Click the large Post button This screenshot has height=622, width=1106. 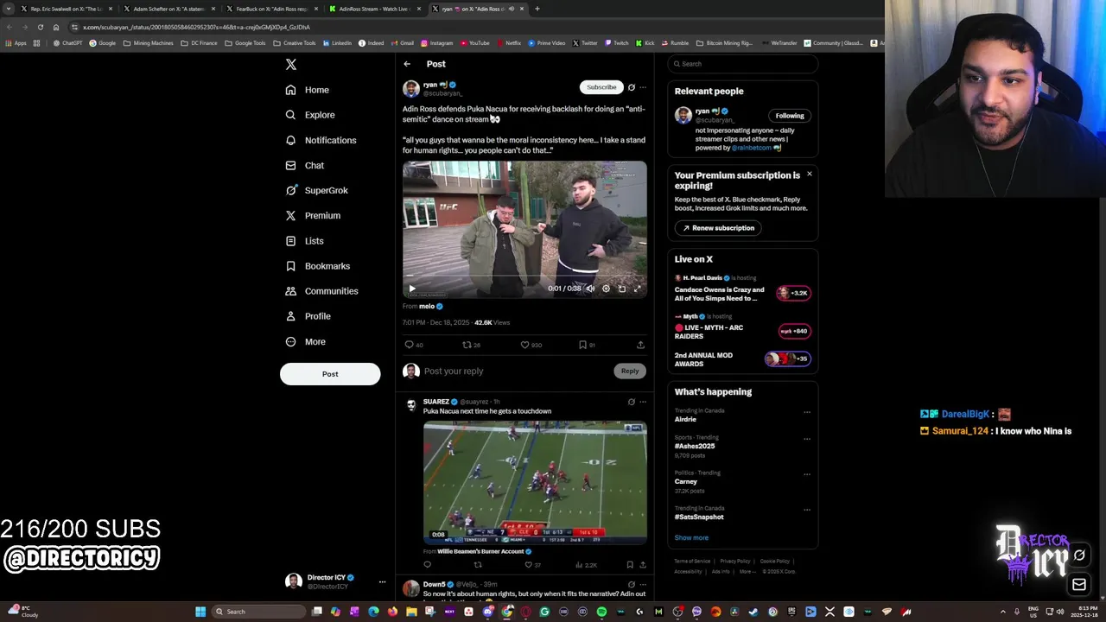tap(330, 374)
